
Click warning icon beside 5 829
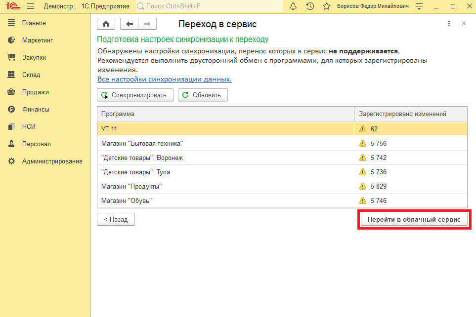coord(363,186)
